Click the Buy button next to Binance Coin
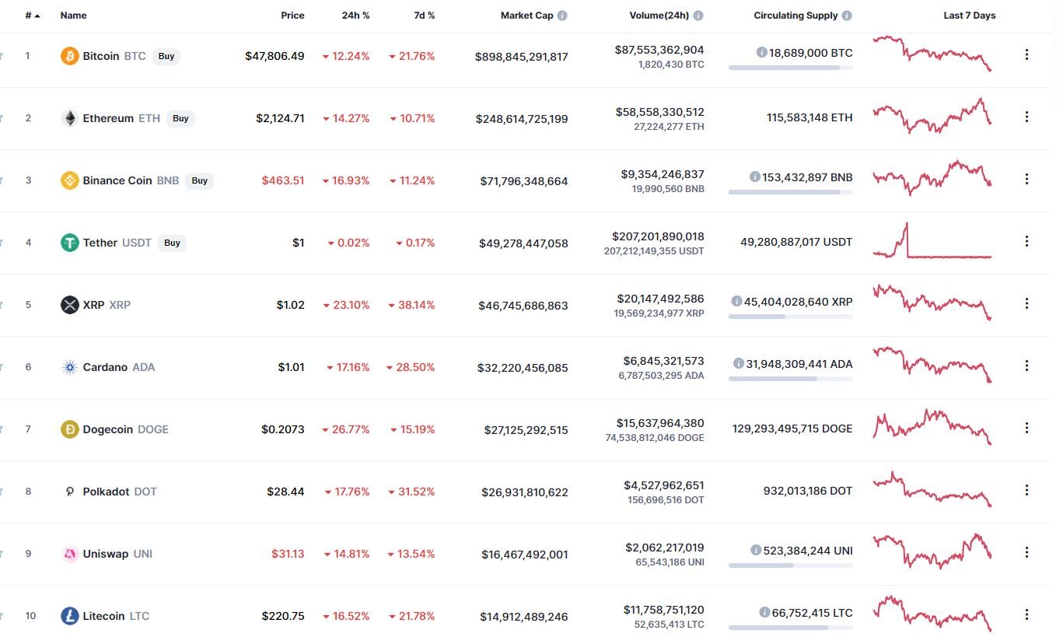 (x=200, y=180)
